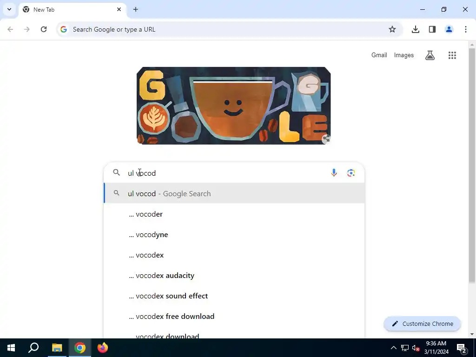Choose the '... vocodex' suggestion
Image resolution: width=476 pixels, height=357 pixels.
(234, 255)
